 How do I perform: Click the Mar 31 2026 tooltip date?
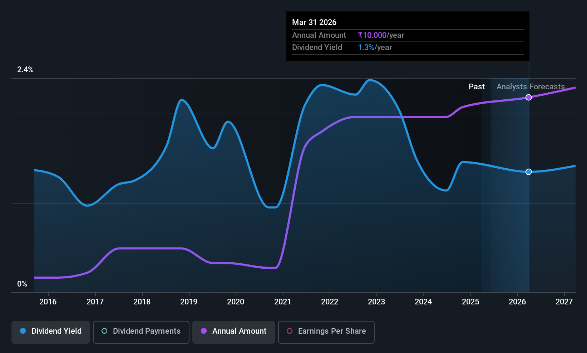coord(314,23)
